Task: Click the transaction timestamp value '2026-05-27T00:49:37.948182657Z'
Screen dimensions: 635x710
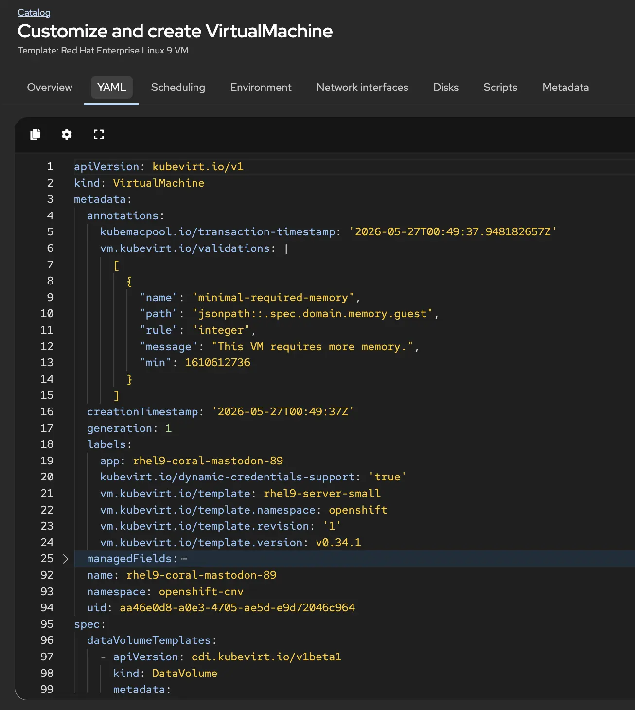Action: click(x=453, y=232)
